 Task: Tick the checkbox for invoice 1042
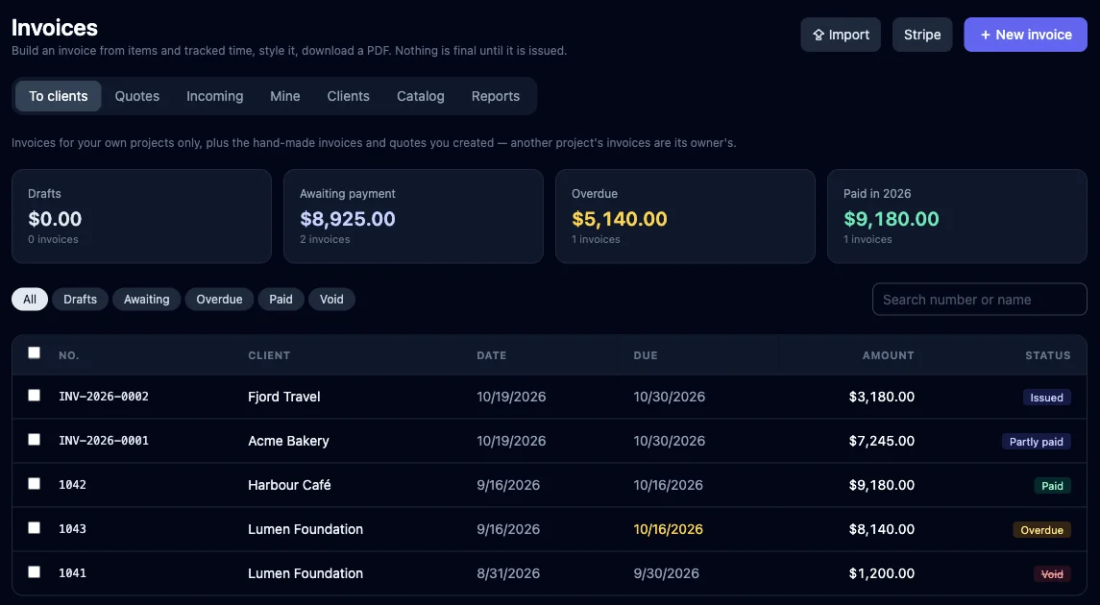click(x=34, y=484)
